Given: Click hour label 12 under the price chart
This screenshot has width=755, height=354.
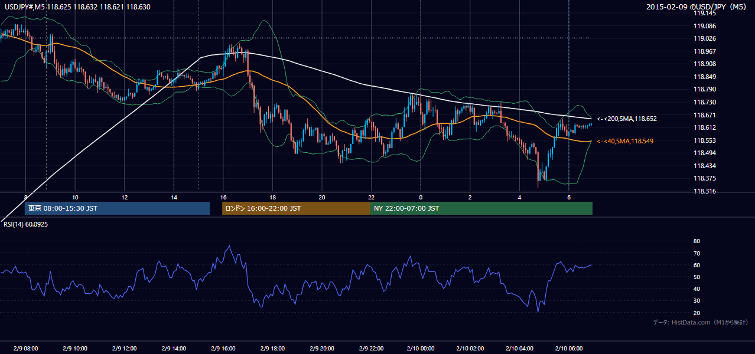Looking at the screenshot, I should pos(124,197).
